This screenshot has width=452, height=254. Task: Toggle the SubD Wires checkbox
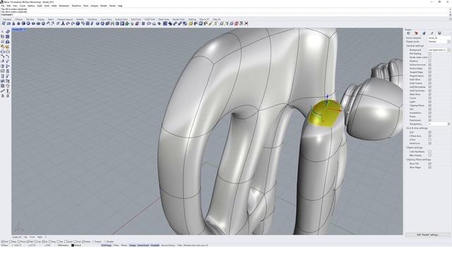click(430, 80)
